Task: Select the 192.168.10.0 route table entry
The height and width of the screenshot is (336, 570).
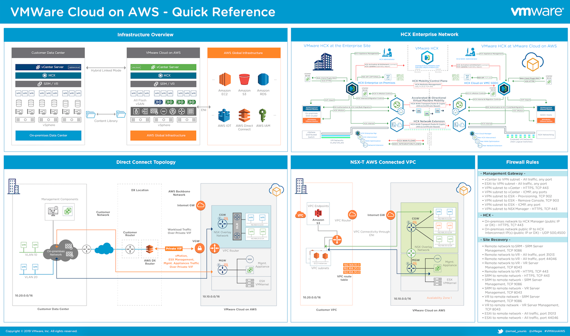Action: coord(352,265)
